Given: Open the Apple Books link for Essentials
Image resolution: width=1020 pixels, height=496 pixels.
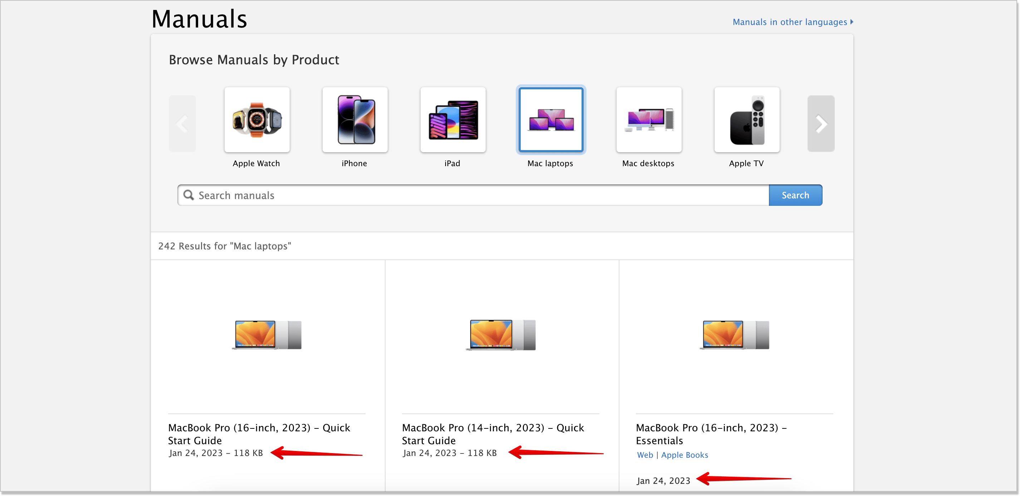Looking at the screenshot, I should tap(685, 455).
